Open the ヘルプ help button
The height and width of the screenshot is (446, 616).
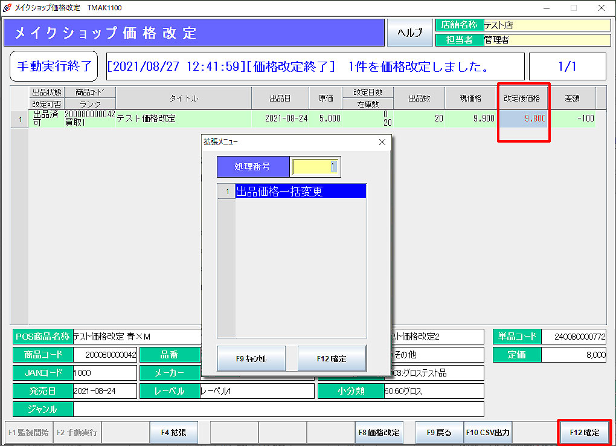pos(410,33)
